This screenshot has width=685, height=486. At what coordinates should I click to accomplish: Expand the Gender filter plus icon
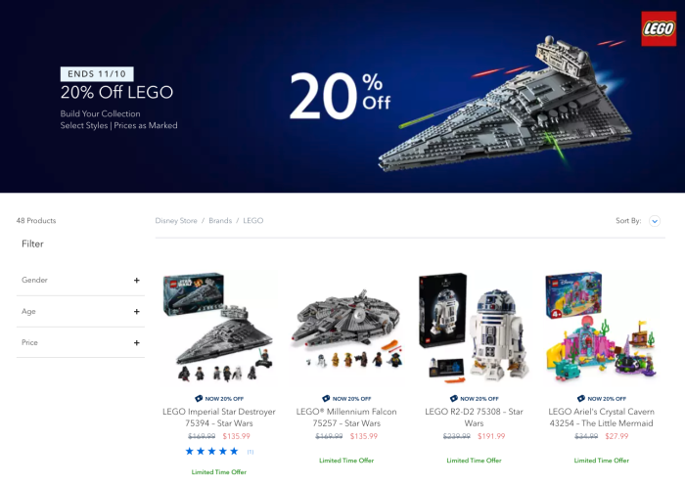click(x=137, y=281)
